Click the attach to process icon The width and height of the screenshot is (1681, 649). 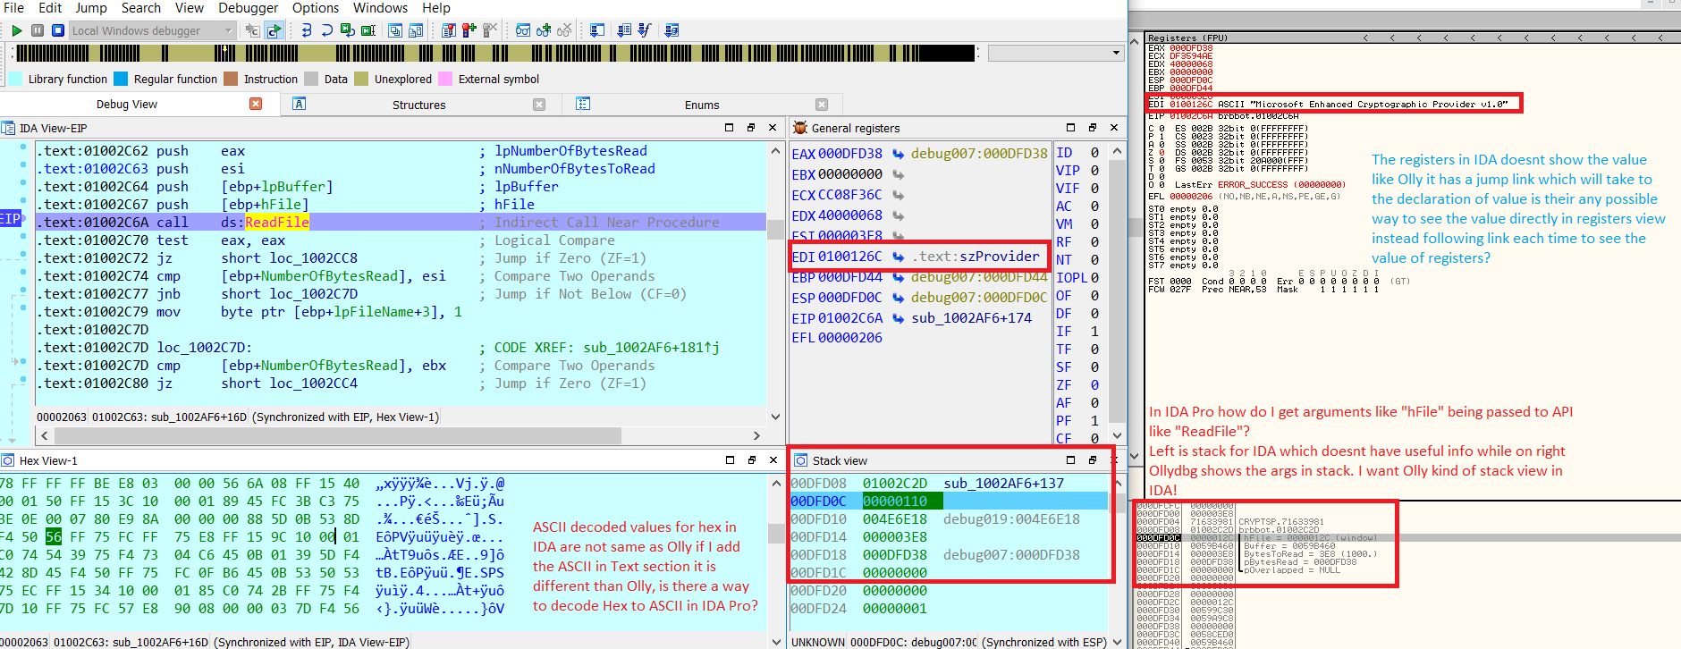tap(253, 30)
